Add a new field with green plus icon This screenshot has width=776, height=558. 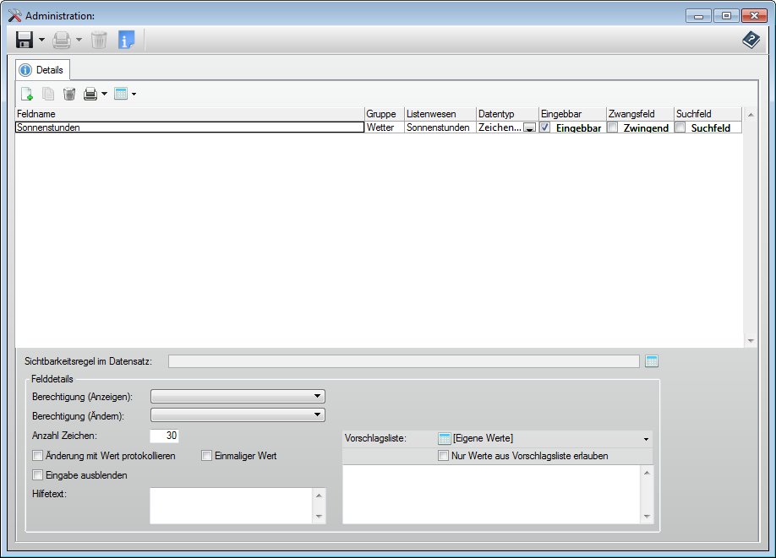tap(26, 94)
